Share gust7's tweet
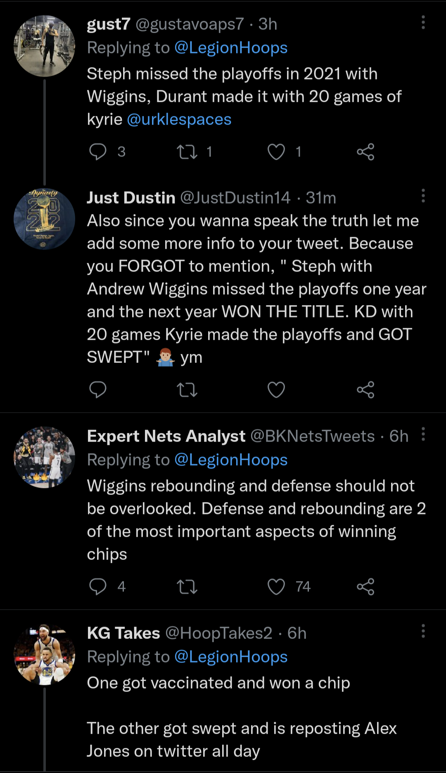The height and width of the screenshot is (773, 446). click(x=365, y=152)
